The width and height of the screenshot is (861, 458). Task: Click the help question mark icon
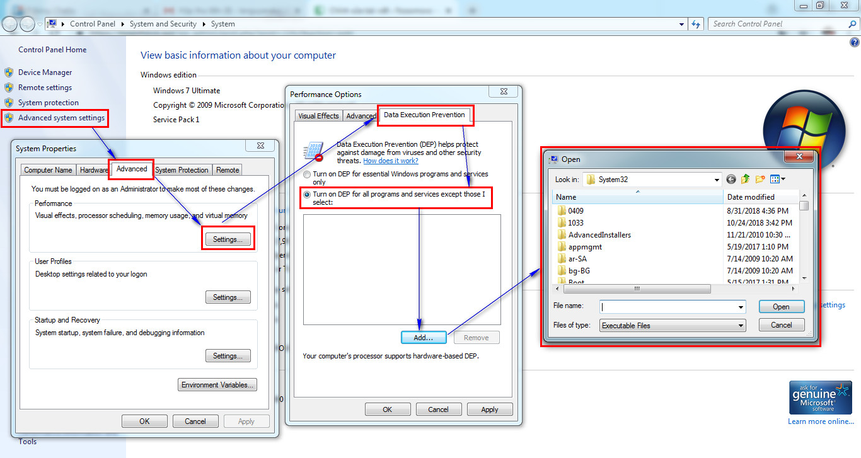854,43
